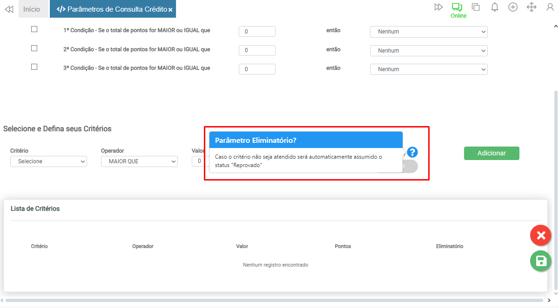The width and height of the screenshot is (559, 308).
Task: Close the Parâmetros de Consulta Crédito tab
Action: click(170, 10)
